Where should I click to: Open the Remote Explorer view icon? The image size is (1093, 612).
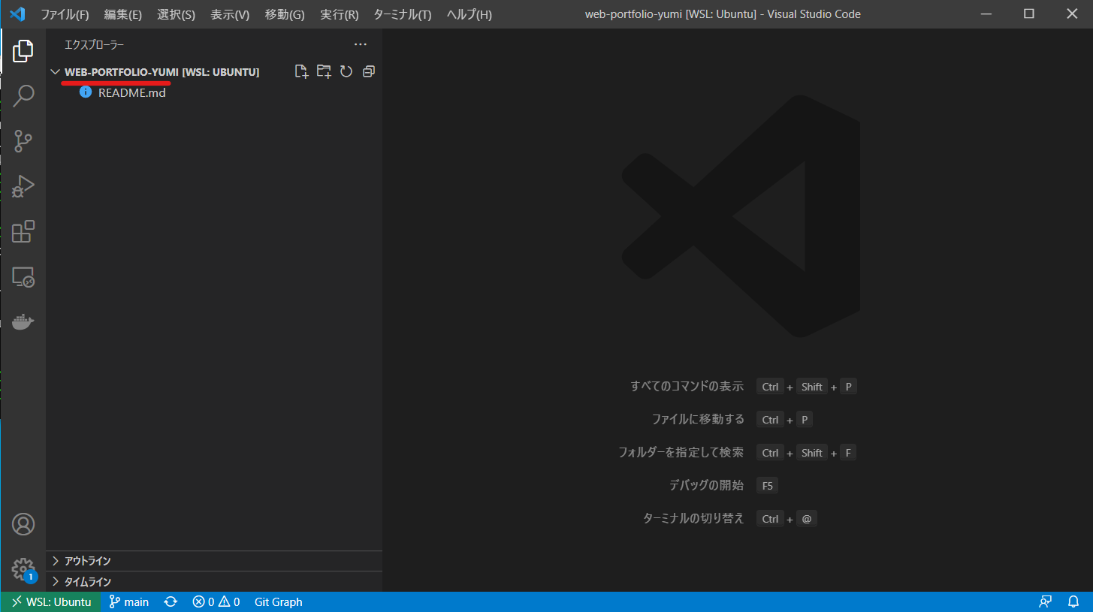pos(23,277)
